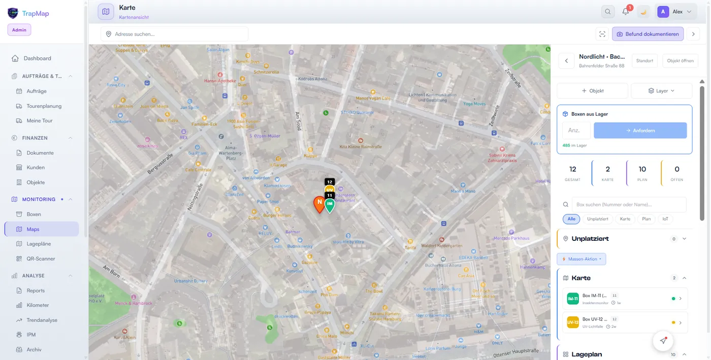Open Objekte in sidebar

pyautogui.click(x=36, y=182)
